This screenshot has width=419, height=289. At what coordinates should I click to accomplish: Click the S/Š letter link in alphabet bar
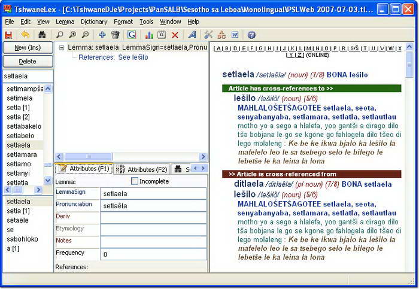(x=354, y=48)
